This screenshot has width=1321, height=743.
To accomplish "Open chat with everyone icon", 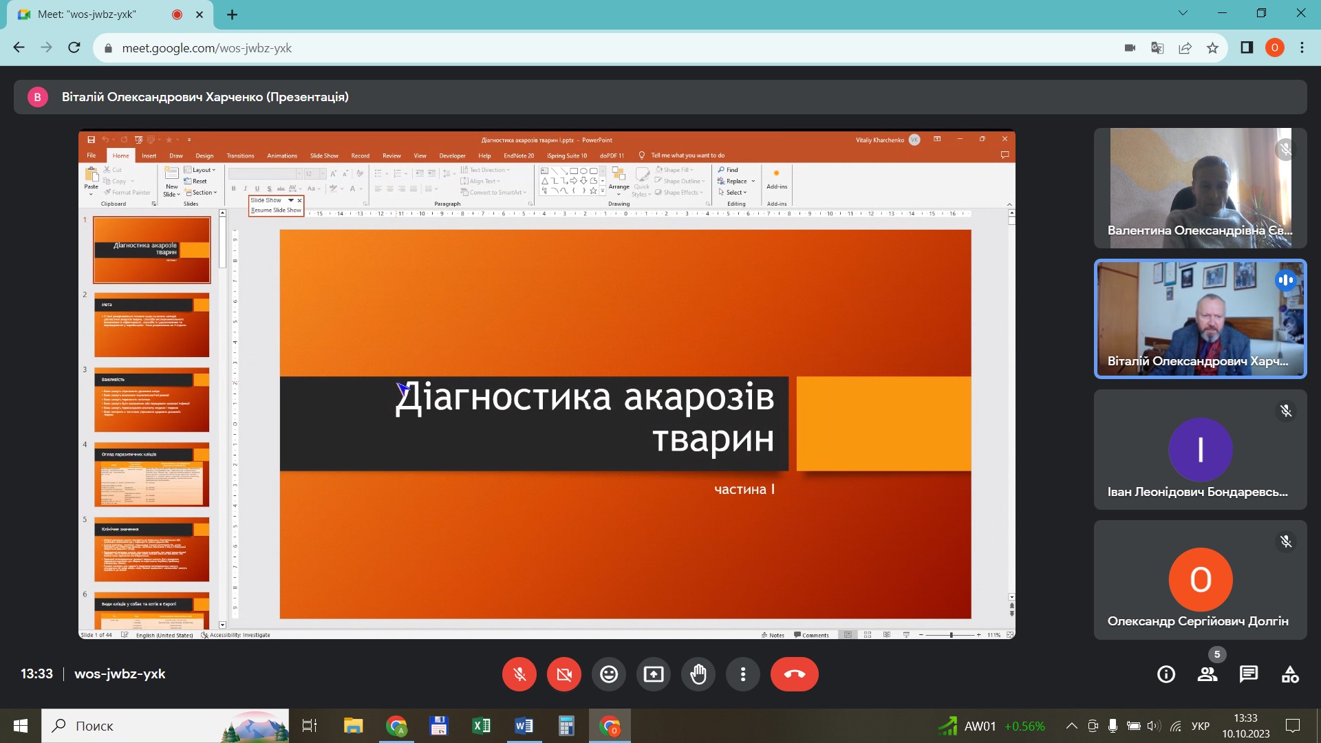I will tap(1249, 674).
